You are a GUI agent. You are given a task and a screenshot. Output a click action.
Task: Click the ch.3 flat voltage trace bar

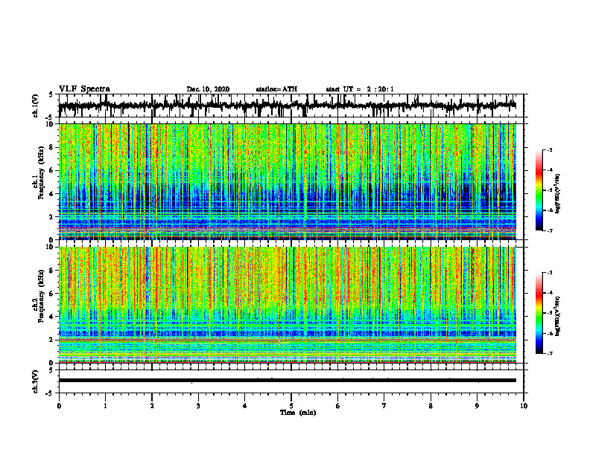[x=287, y=381]
